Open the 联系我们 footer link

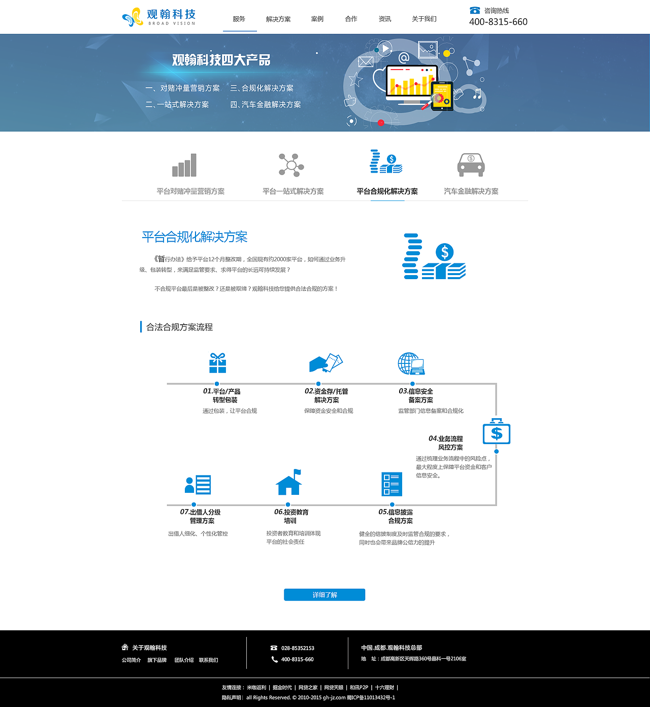coord(208,660)
